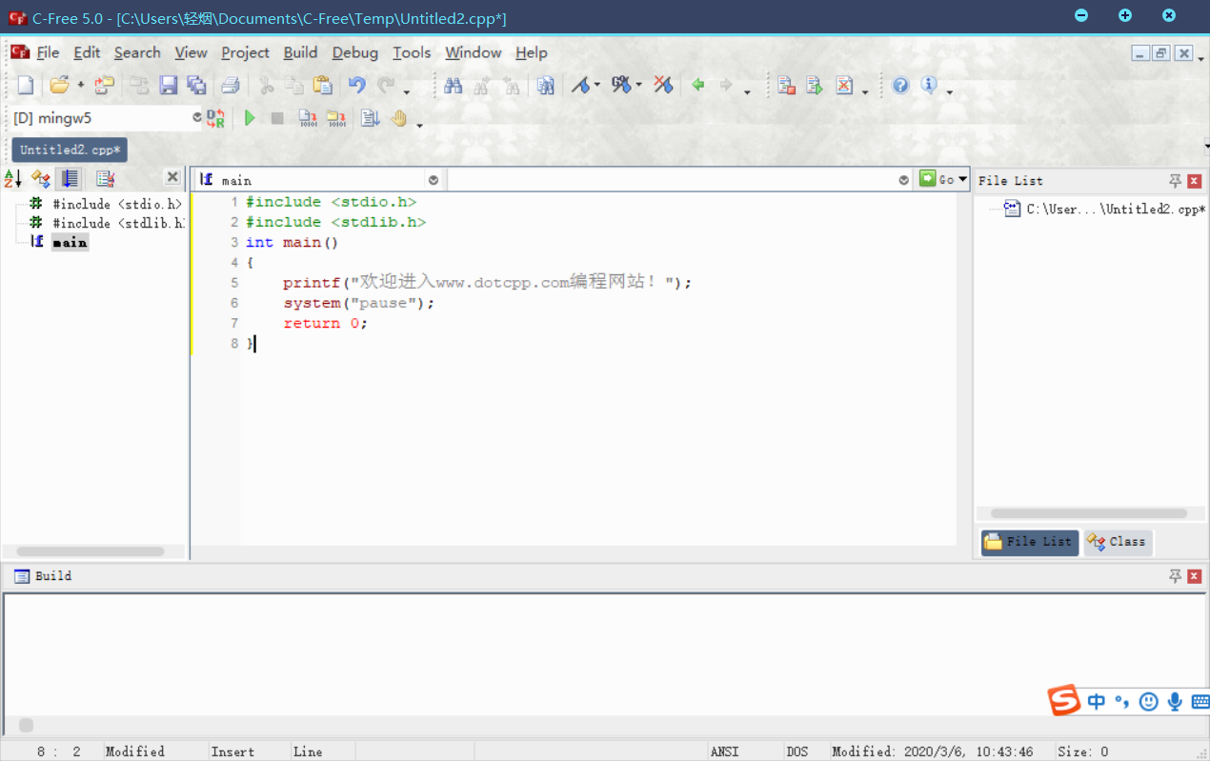Click the blue Help question mark icon
Image resolution: width=1210 pixels, height=761 pixels.
(x=900, y=86)
